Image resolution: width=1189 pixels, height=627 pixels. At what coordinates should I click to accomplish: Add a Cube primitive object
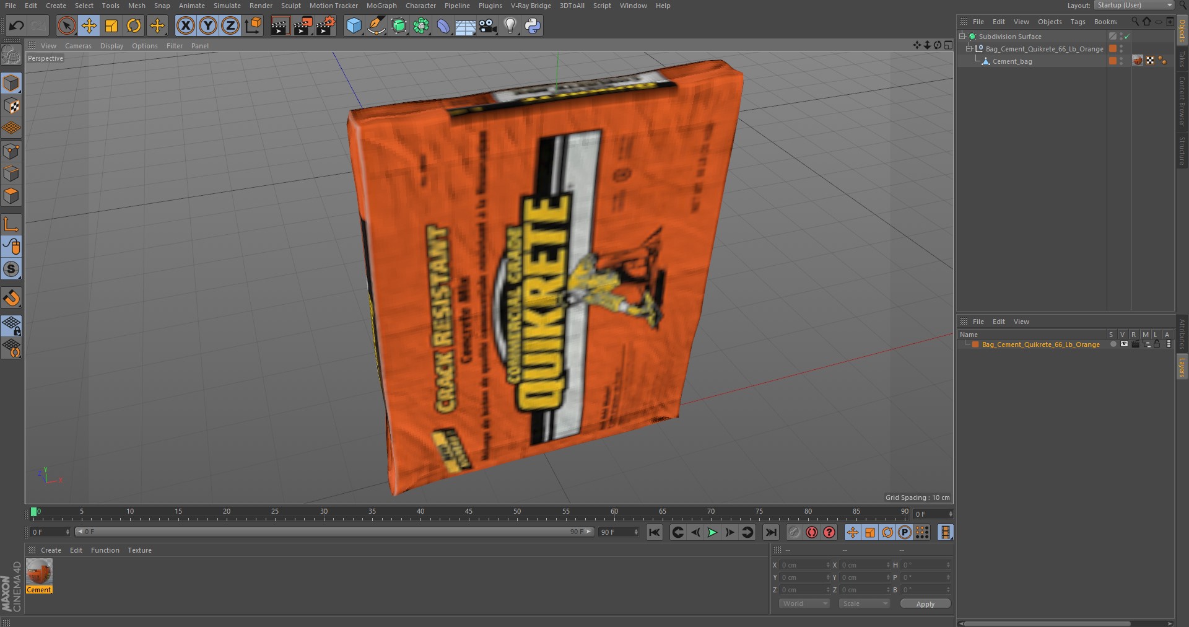pyautogui.click(x=354, y=25)
